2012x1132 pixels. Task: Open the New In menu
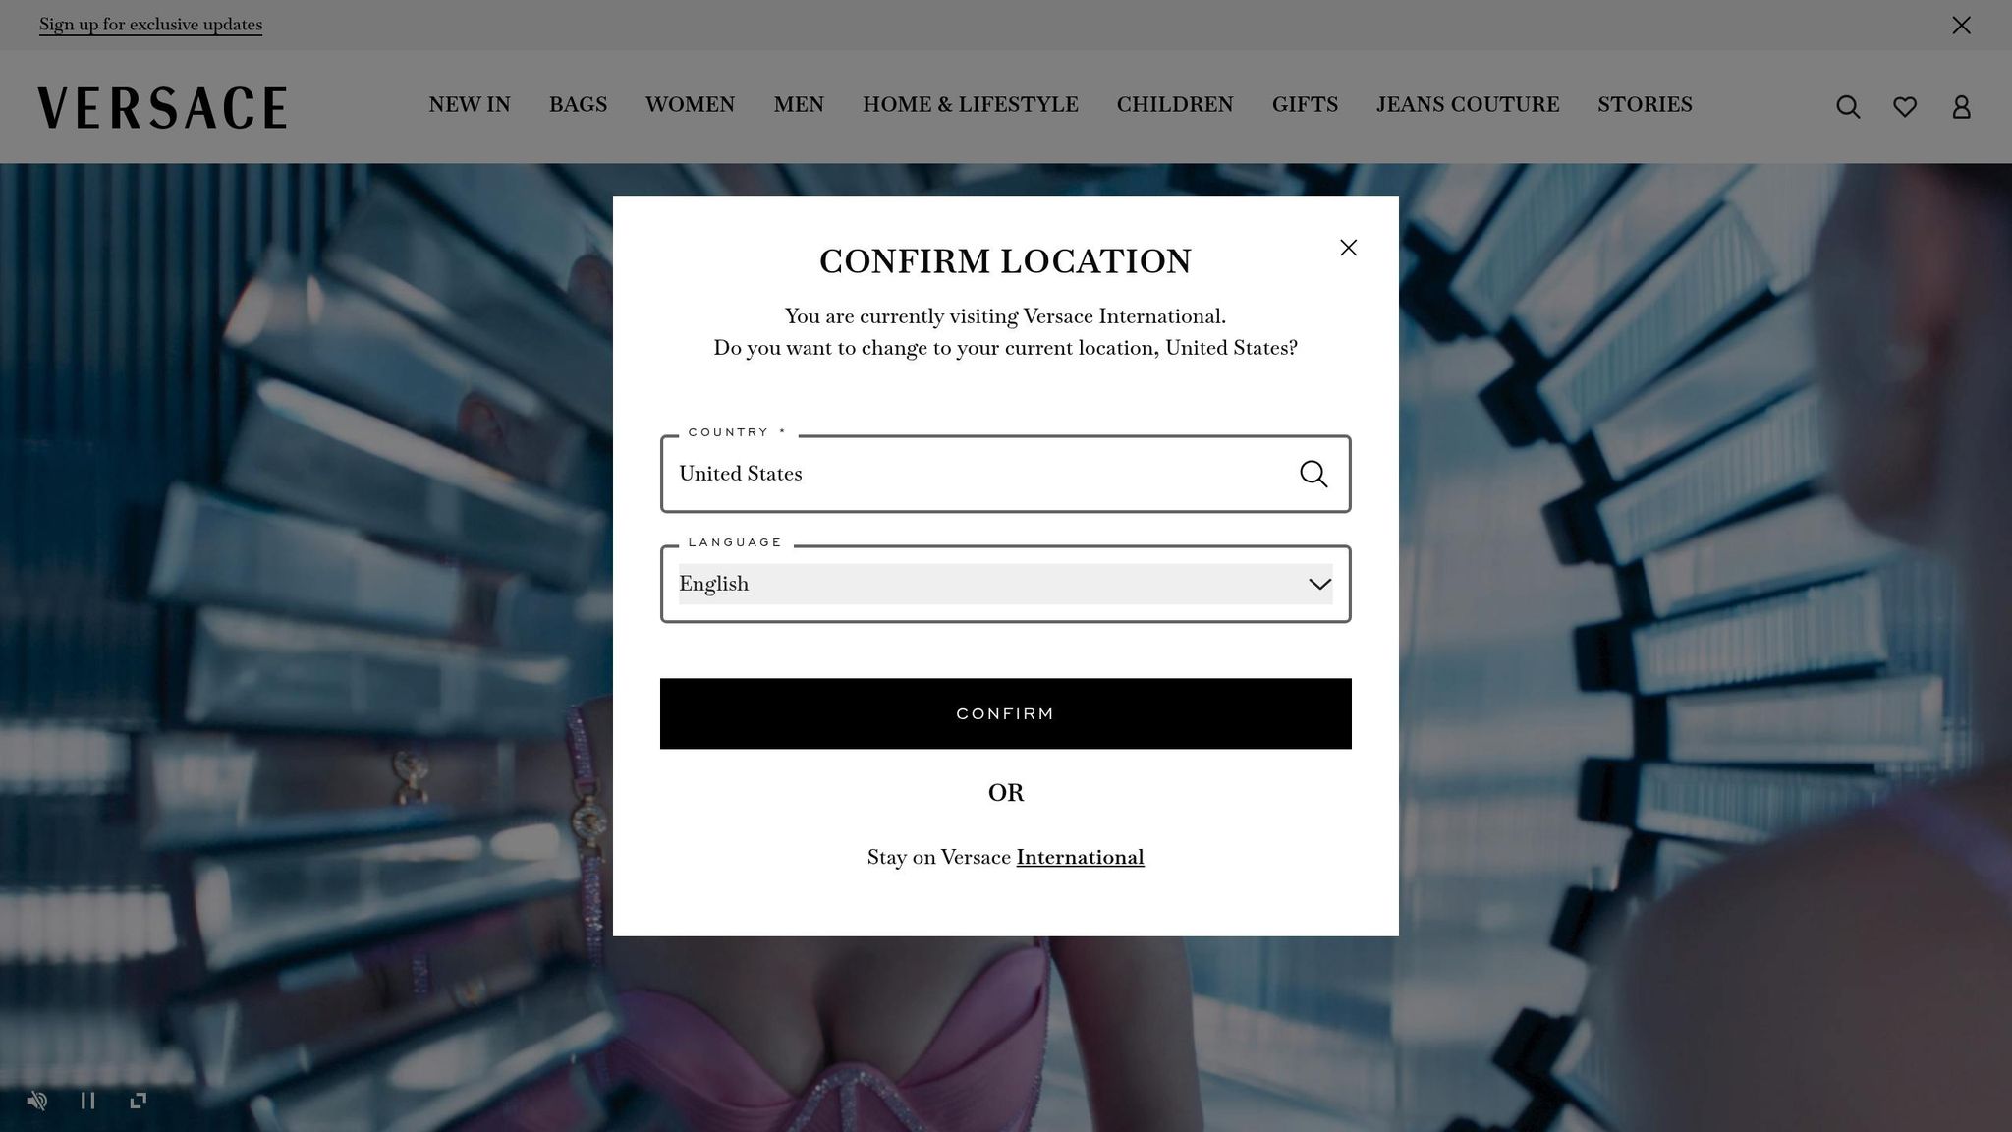470,105
